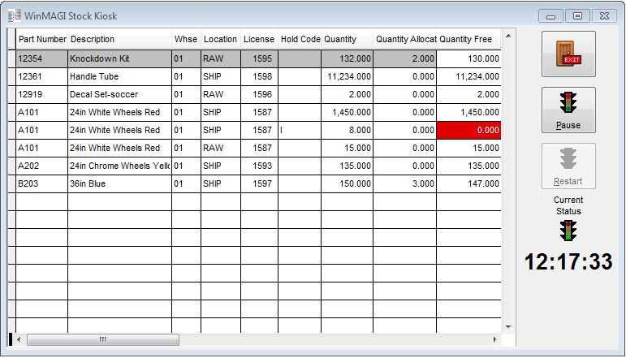
Task: Select part number 12919 cell
Action: (x=42, y=95)
